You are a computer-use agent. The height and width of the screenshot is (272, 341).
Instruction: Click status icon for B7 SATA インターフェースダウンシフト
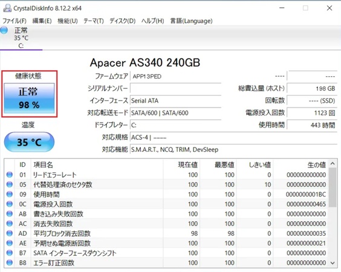9,253
